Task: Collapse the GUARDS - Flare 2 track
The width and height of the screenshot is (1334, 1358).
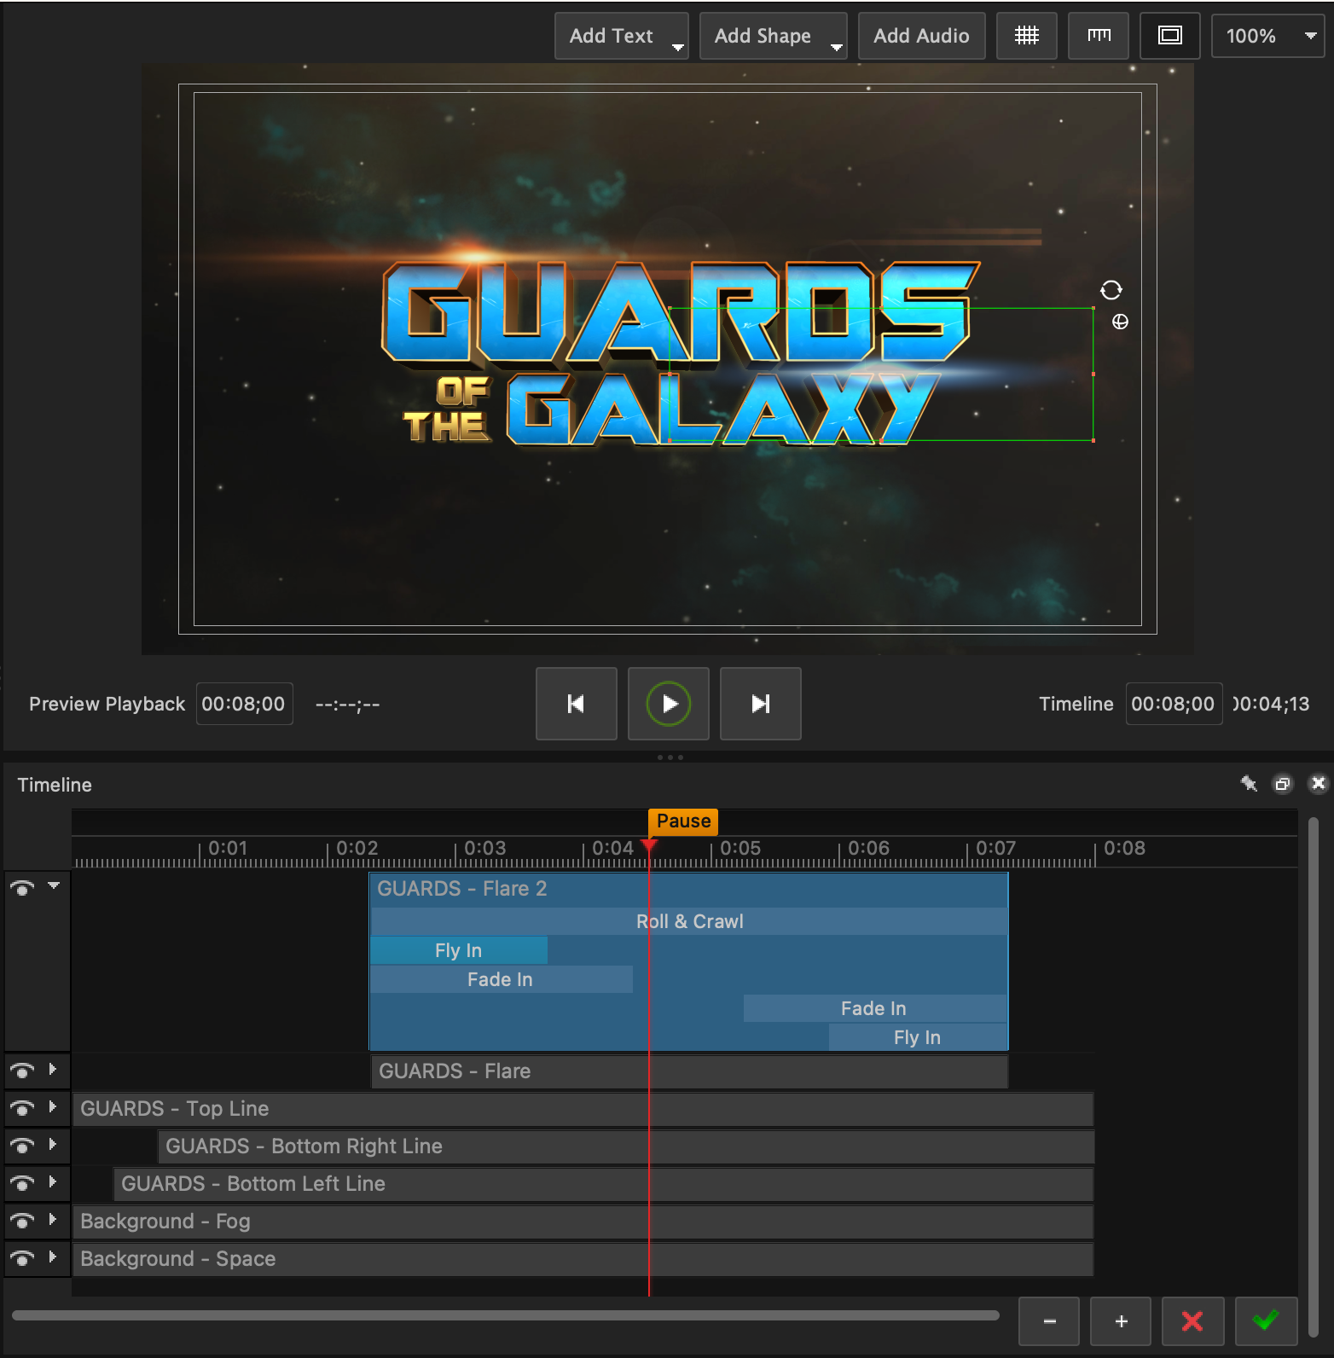Action: pyautogui.click(x=54, y=885)
